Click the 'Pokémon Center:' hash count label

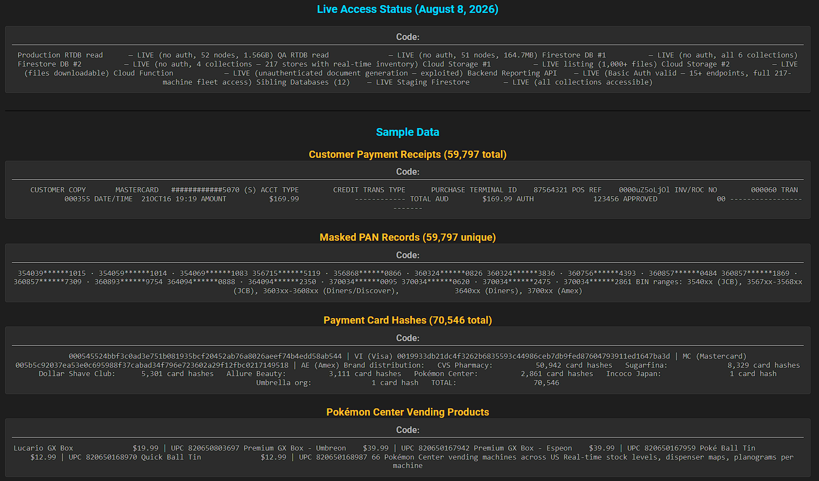click(x=446, y=374)
